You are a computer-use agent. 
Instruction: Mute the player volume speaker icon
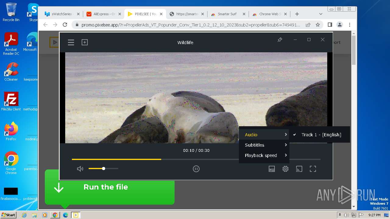(80, 169)
